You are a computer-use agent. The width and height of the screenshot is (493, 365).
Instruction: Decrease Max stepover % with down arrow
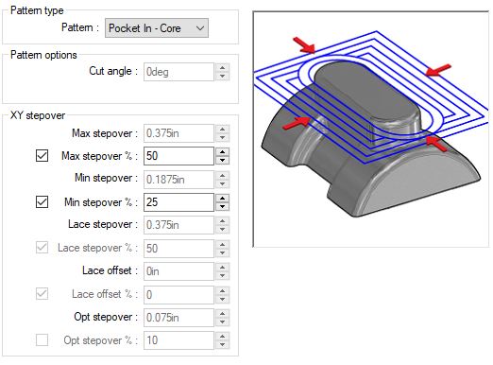223,160
